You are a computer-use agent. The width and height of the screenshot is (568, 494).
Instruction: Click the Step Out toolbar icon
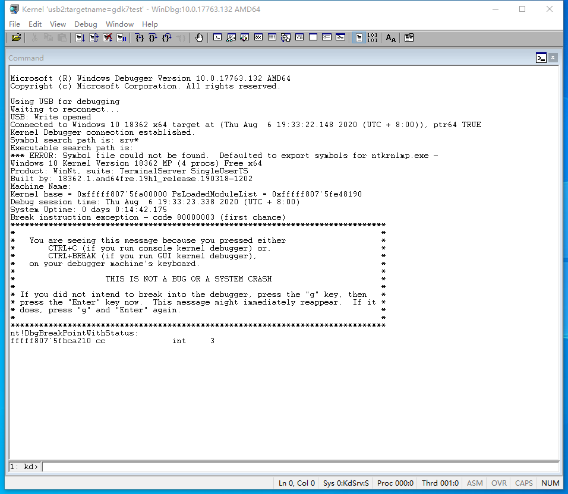click(x=167, y=37)
